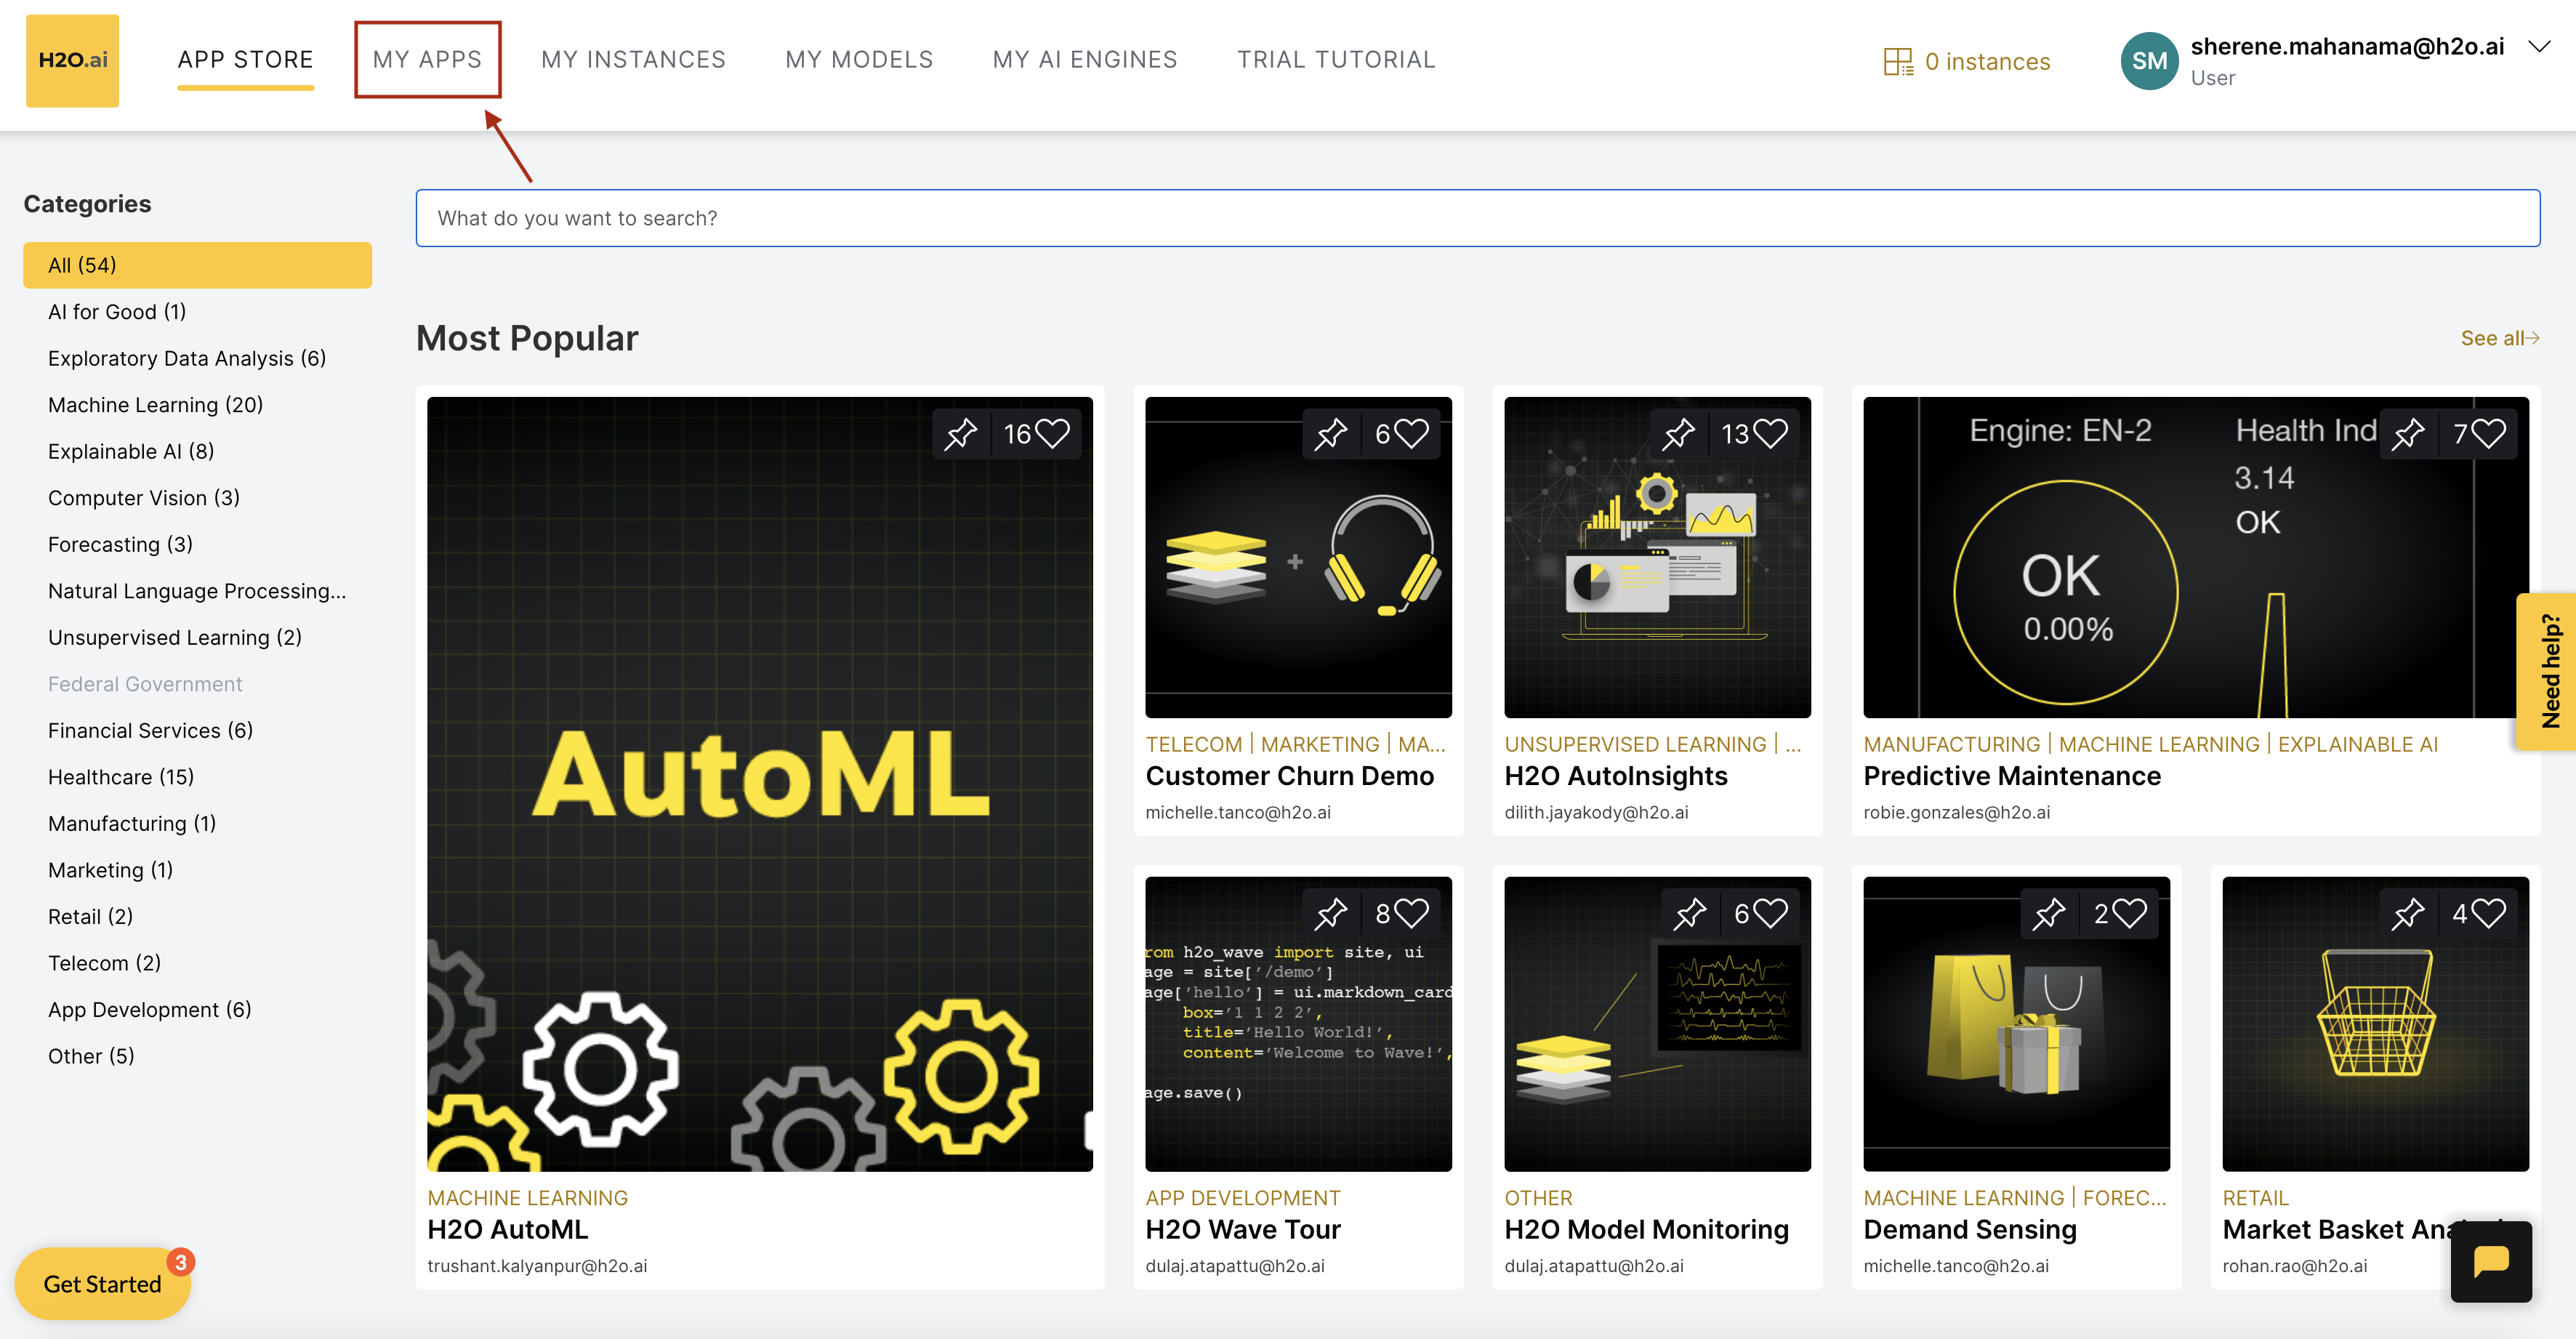Open the chat bubble widget
Image resolution: width=2576 pixels, height=1339 pixels.
pyautogui.click(x=2491, y=1261)
